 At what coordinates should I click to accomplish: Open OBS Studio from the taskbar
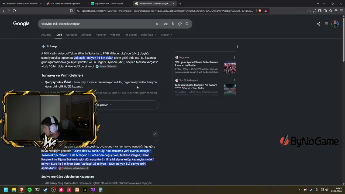coord(53,190)
